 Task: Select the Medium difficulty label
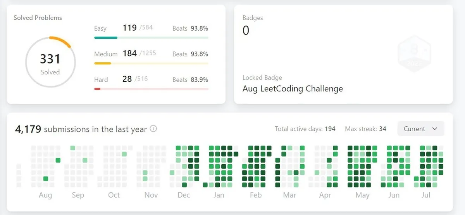tap(106, 54)
